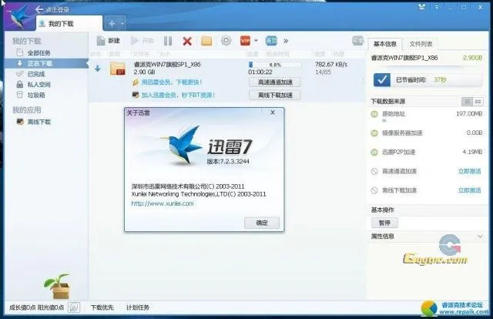
Task: Show more toolbar items with the » chevron
Action: (286, 41)
